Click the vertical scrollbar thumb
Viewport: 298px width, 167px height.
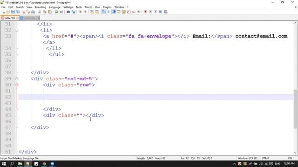coord(295,109)
